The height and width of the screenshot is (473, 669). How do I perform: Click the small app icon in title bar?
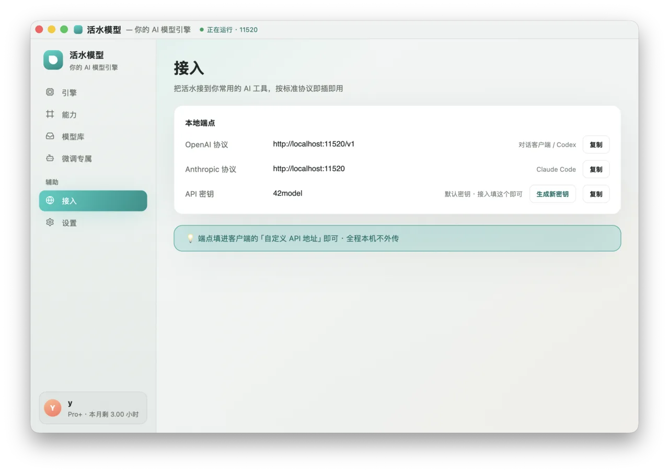pos(78,30)
